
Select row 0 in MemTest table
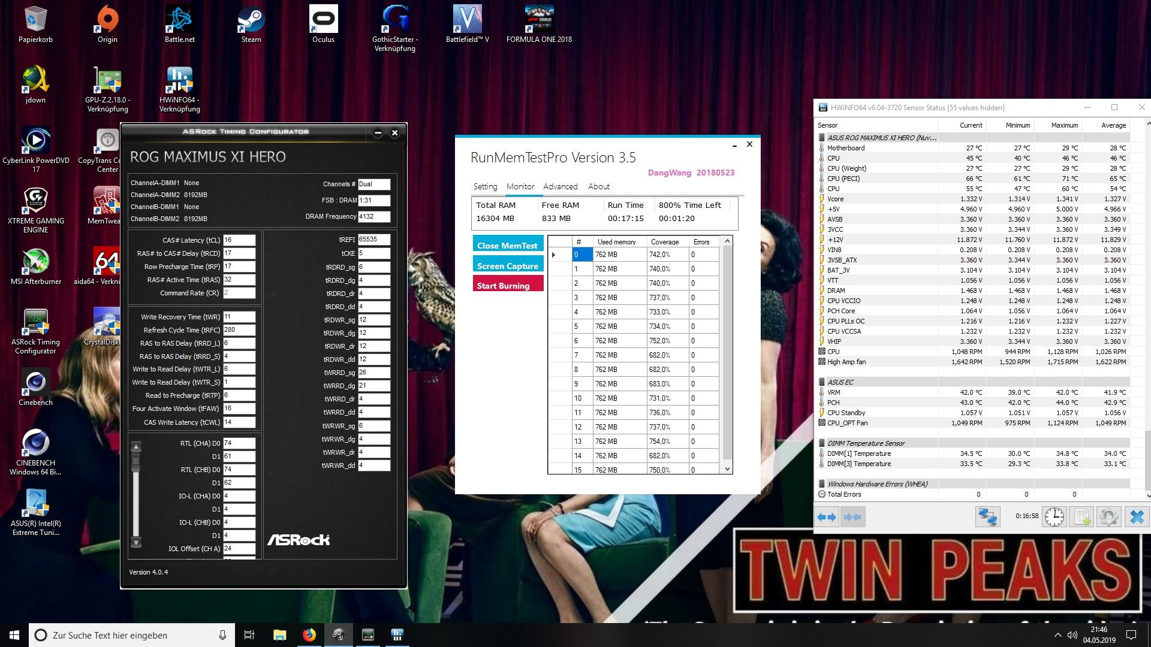click(x=634, y=255)
